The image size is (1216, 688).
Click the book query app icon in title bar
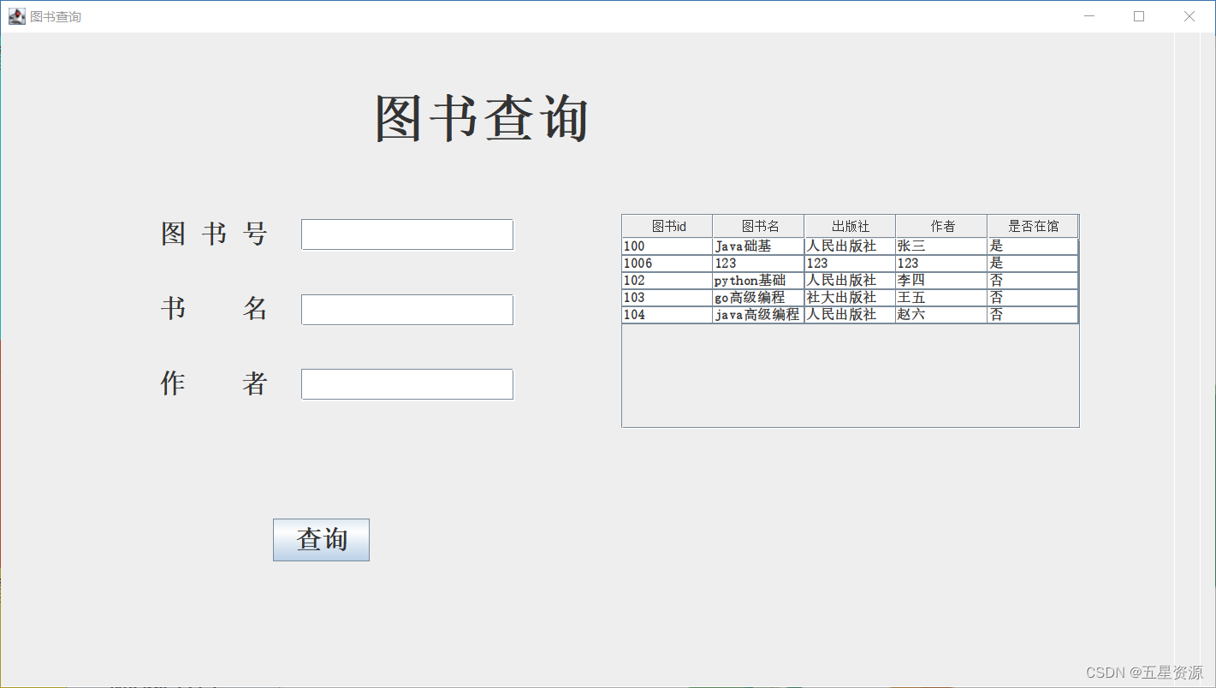tap(16, 15)
